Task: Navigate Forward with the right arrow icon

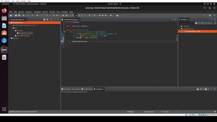Action: pos(111,16)
